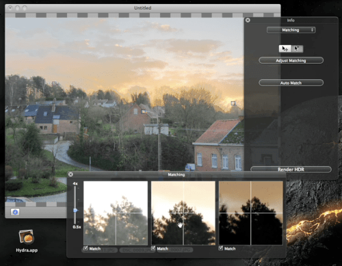The height and width of the screenshot is (266, 342).
Task: Open the Matching dropdown in Info panel
Action: (x=291, y=30)
